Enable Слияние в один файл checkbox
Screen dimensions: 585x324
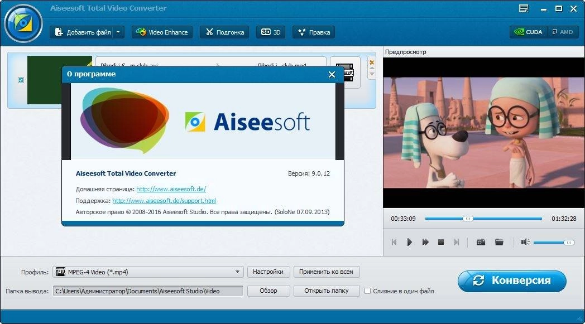coord(367,291)
